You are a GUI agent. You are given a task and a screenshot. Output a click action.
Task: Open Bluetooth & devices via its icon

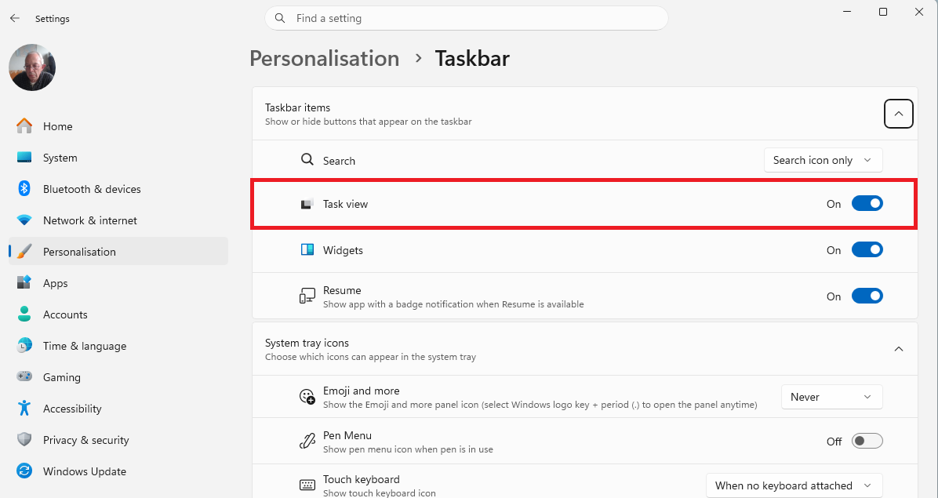click(x=24, y=189)
